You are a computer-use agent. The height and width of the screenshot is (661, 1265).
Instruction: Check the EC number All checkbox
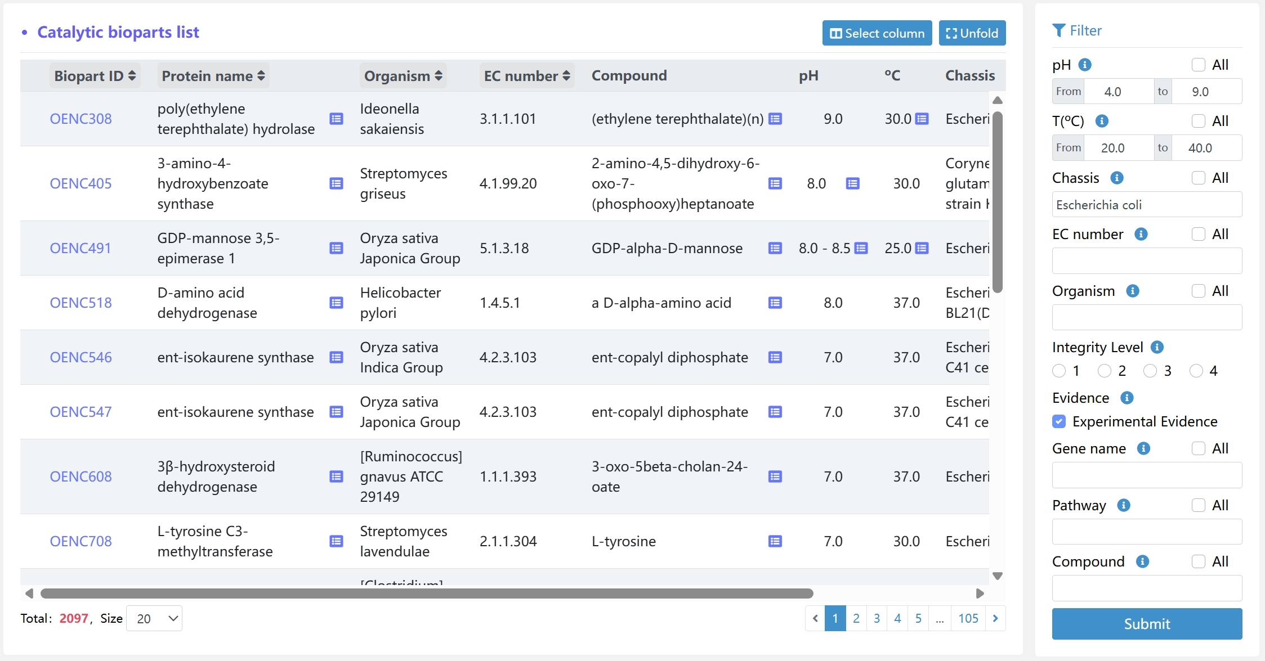1199,234
